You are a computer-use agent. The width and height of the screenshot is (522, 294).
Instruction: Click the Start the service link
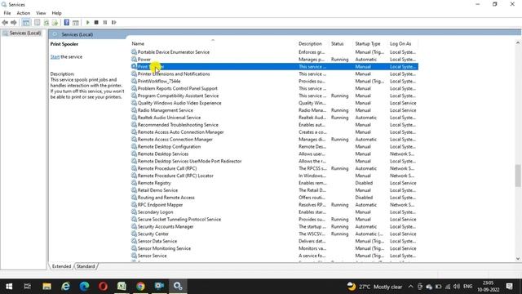pos(55,56)
